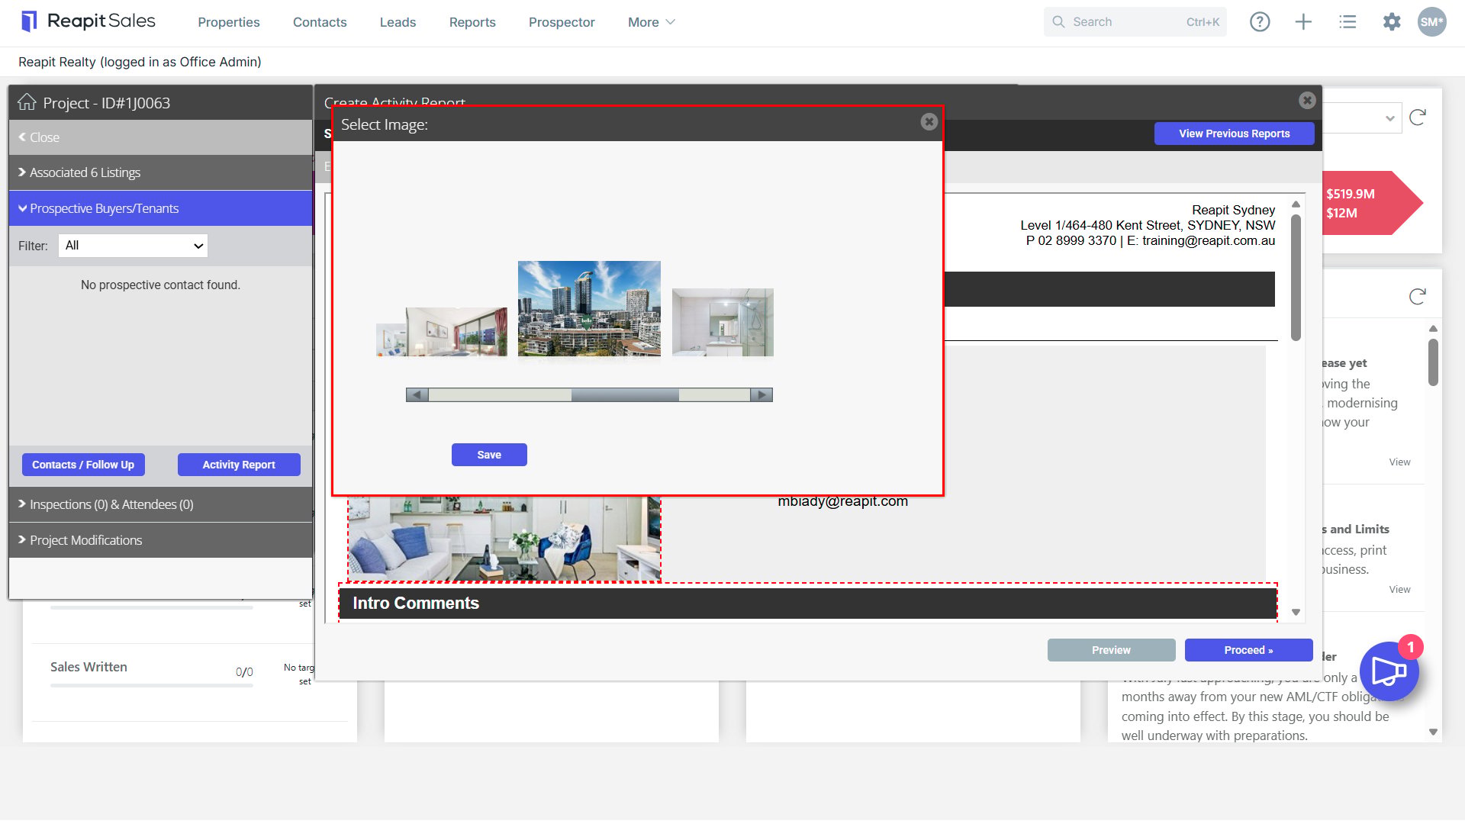
Task: Click the plus add new icon
Action: [x=1303, y=22]
